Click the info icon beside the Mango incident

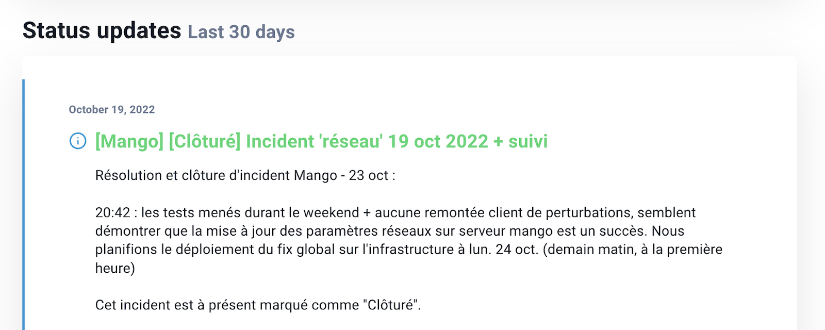pos(78,141)
